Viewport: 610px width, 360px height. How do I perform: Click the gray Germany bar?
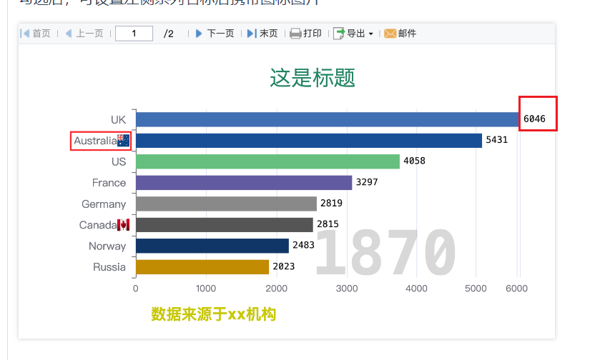coord(227,204)
